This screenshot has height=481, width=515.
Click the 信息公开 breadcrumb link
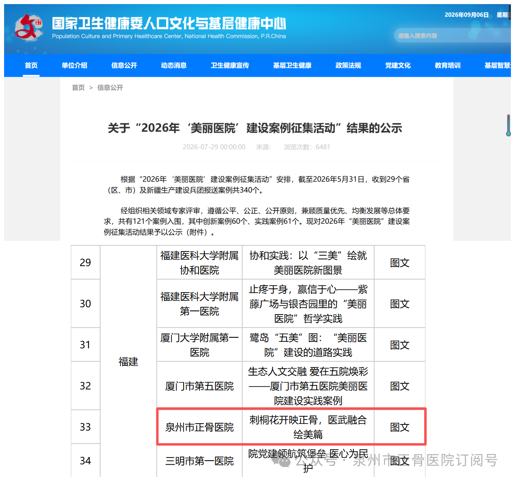110,87
